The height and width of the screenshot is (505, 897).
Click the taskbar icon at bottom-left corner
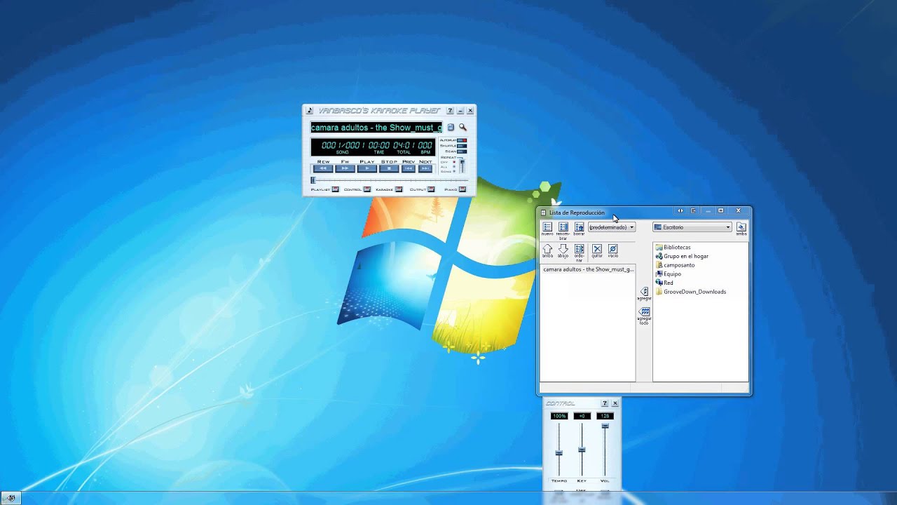pos(11,498)
